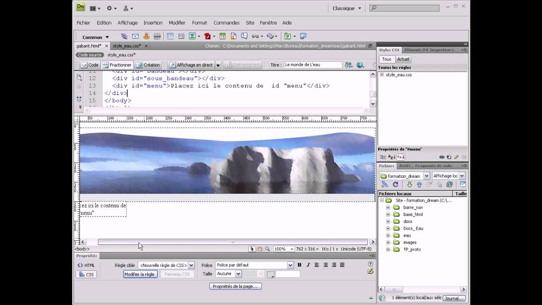Switch to Création design view
Viewport: 542px width, 305px height.
[x=148, y=65]
